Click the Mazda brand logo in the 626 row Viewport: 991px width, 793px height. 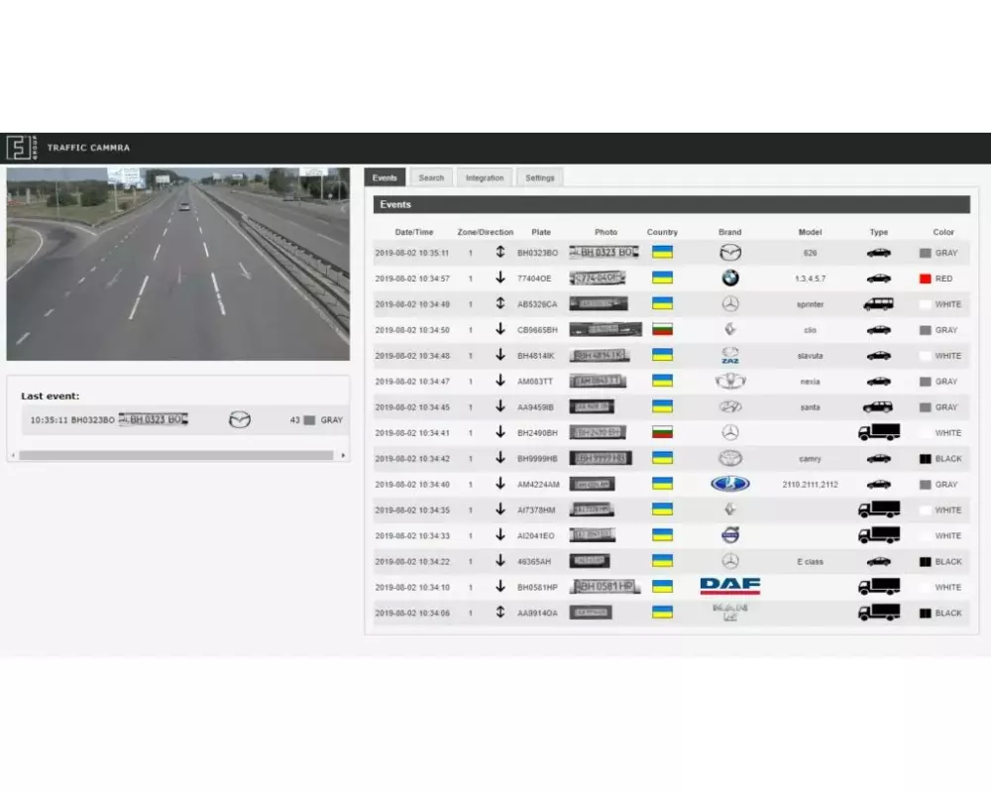730,252
